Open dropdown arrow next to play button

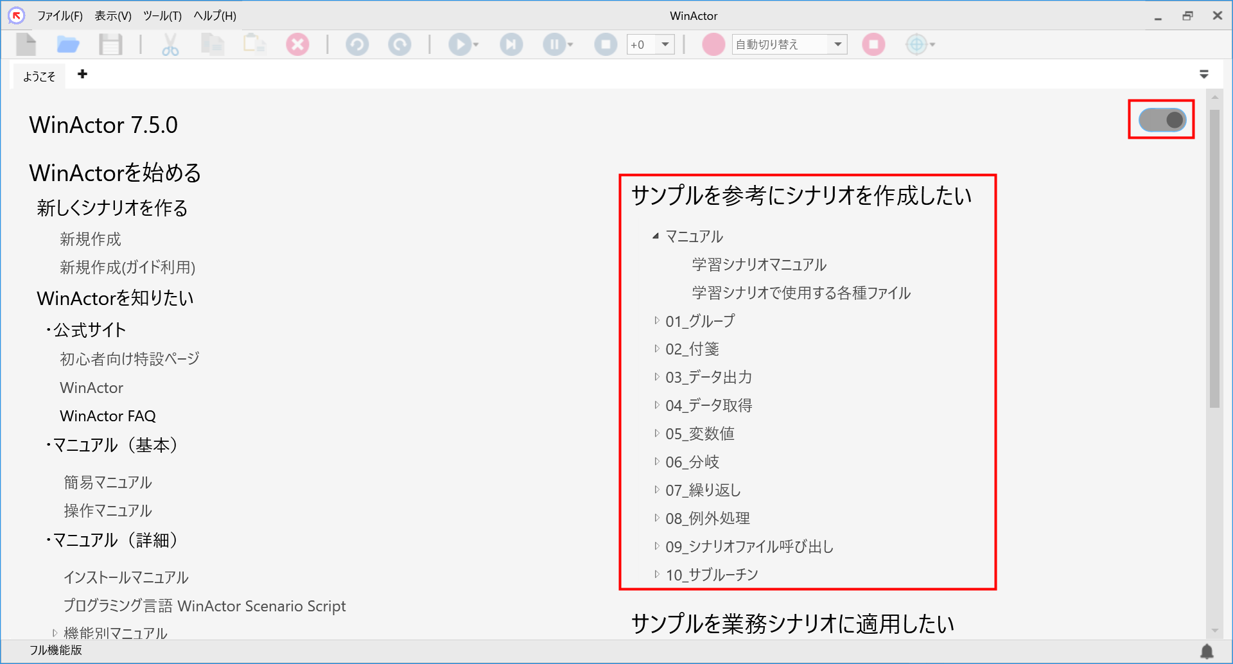tap(476, 45)
